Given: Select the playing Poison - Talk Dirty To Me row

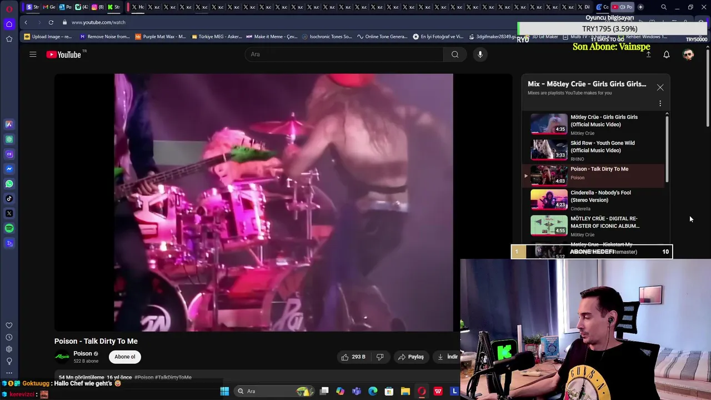Looking at the screenshot, I should (594, 175).
